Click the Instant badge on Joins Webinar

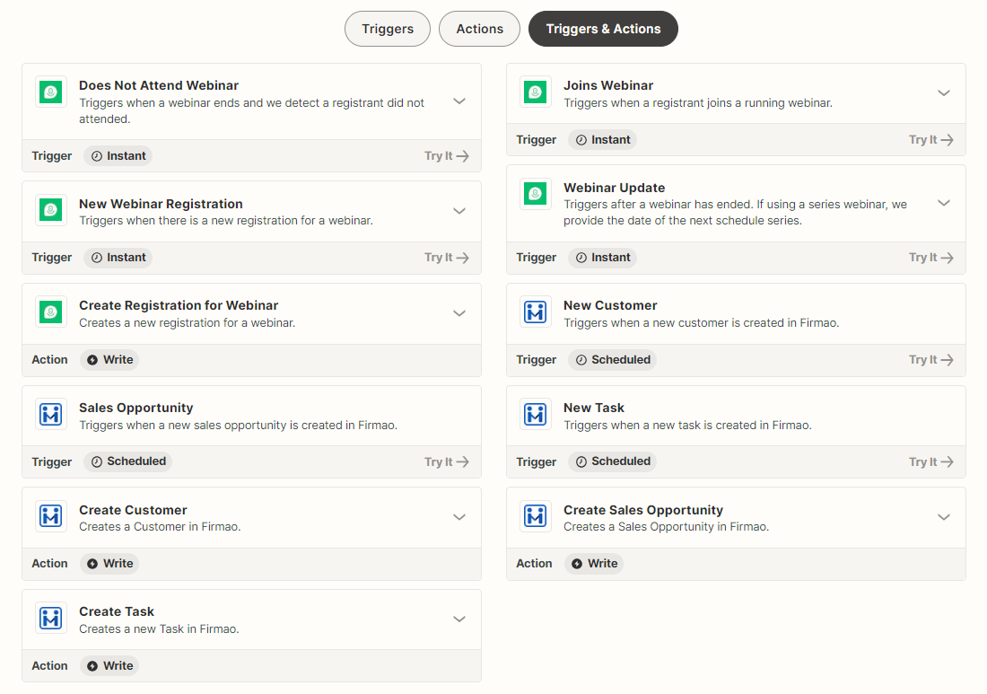pyautogui.click(x=602, y=139)
